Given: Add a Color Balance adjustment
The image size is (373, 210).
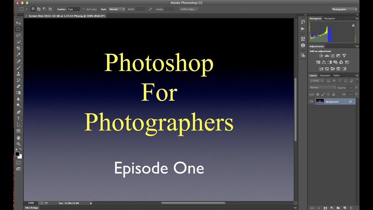Looking at the screenshot, I should tap(324, 62).
